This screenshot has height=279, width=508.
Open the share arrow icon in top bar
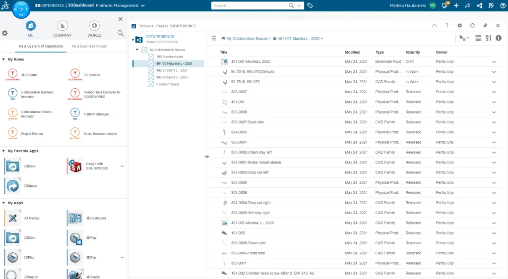click(x=467, y=5)
